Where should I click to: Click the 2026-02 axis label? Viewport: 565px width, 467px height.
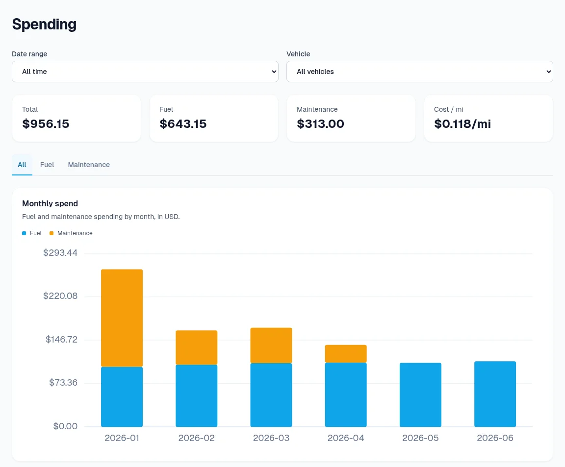coord(196,438)
